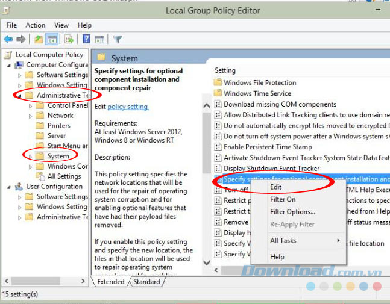Select Allow Distributed Link Tracking clients policy
This screenshot has height=304, width=390.
pos(302,115)
